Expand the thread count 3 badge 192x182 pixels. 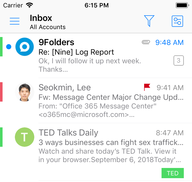point(178,60)
